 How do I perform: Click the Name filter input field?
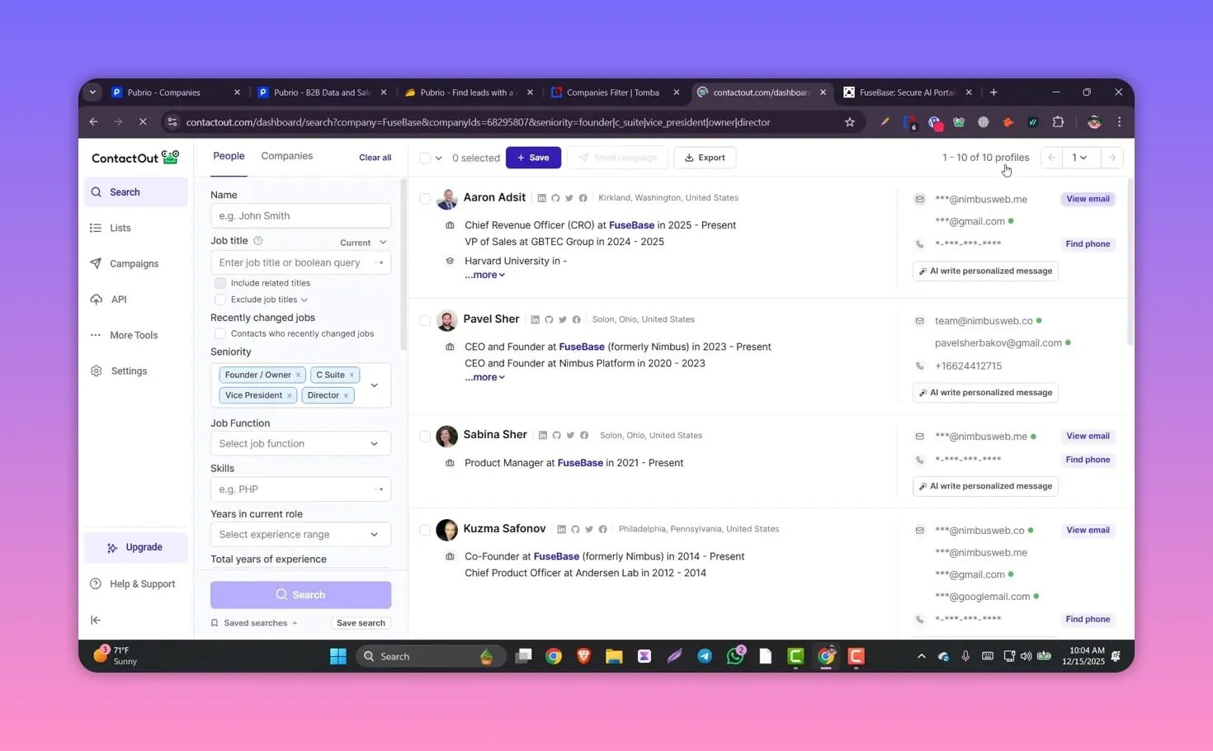300,215
